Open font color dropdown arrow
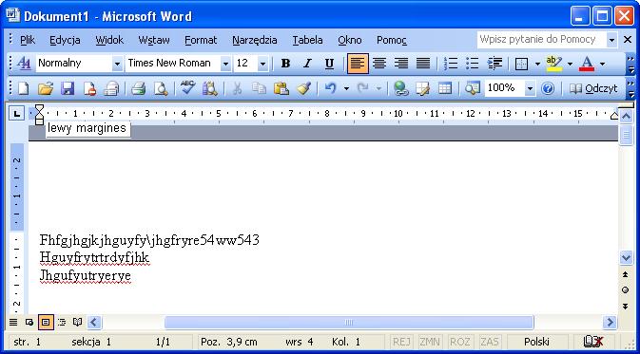 click(602, 64)
